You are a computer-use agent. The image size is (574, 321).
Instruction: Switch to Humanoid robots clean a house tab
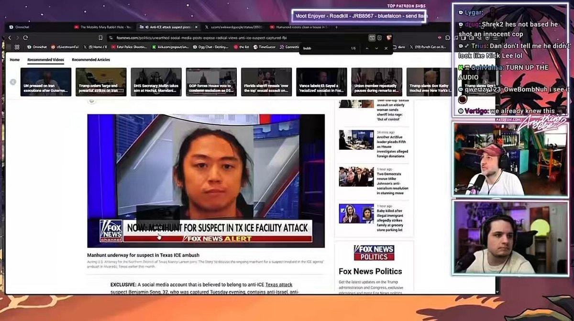click(x=299, y=27)
